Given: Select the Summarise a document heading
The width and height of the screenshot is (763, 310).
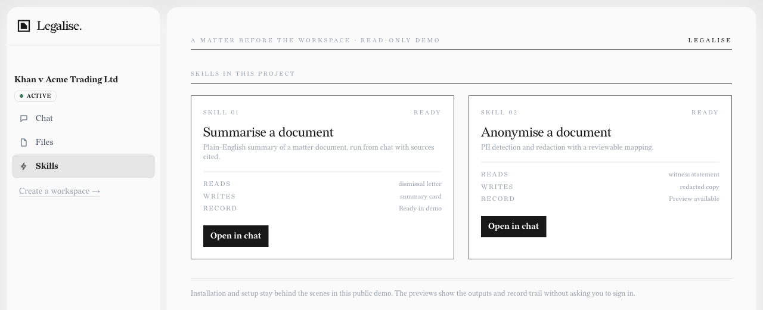Looking at the screenshot, I should click(268, 132).
